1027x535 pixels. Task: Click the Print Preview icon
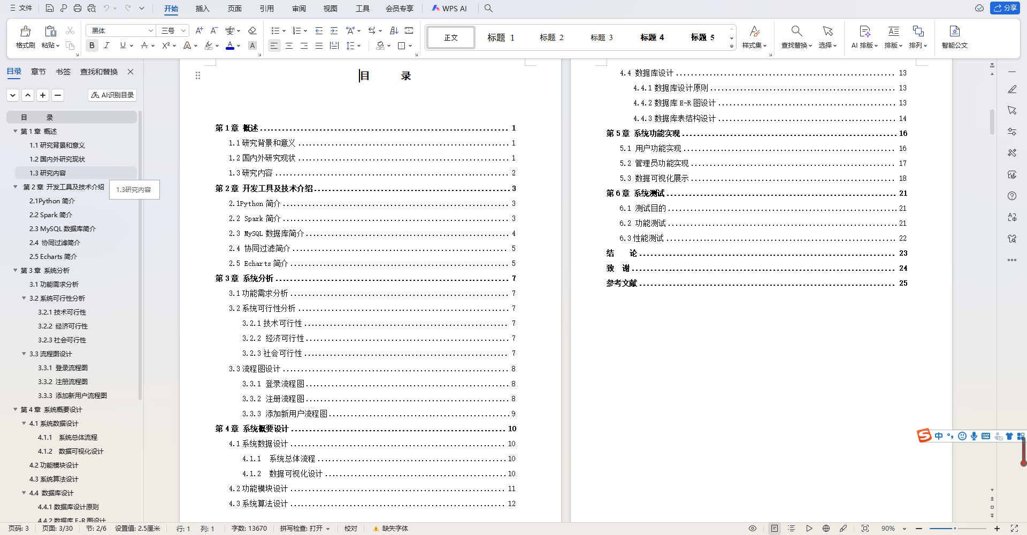pos(91,8)
